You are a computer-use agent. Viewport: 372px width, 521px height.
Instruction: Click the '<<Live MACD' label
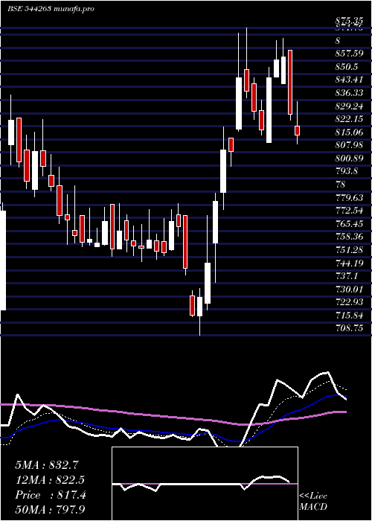[313, 502]
